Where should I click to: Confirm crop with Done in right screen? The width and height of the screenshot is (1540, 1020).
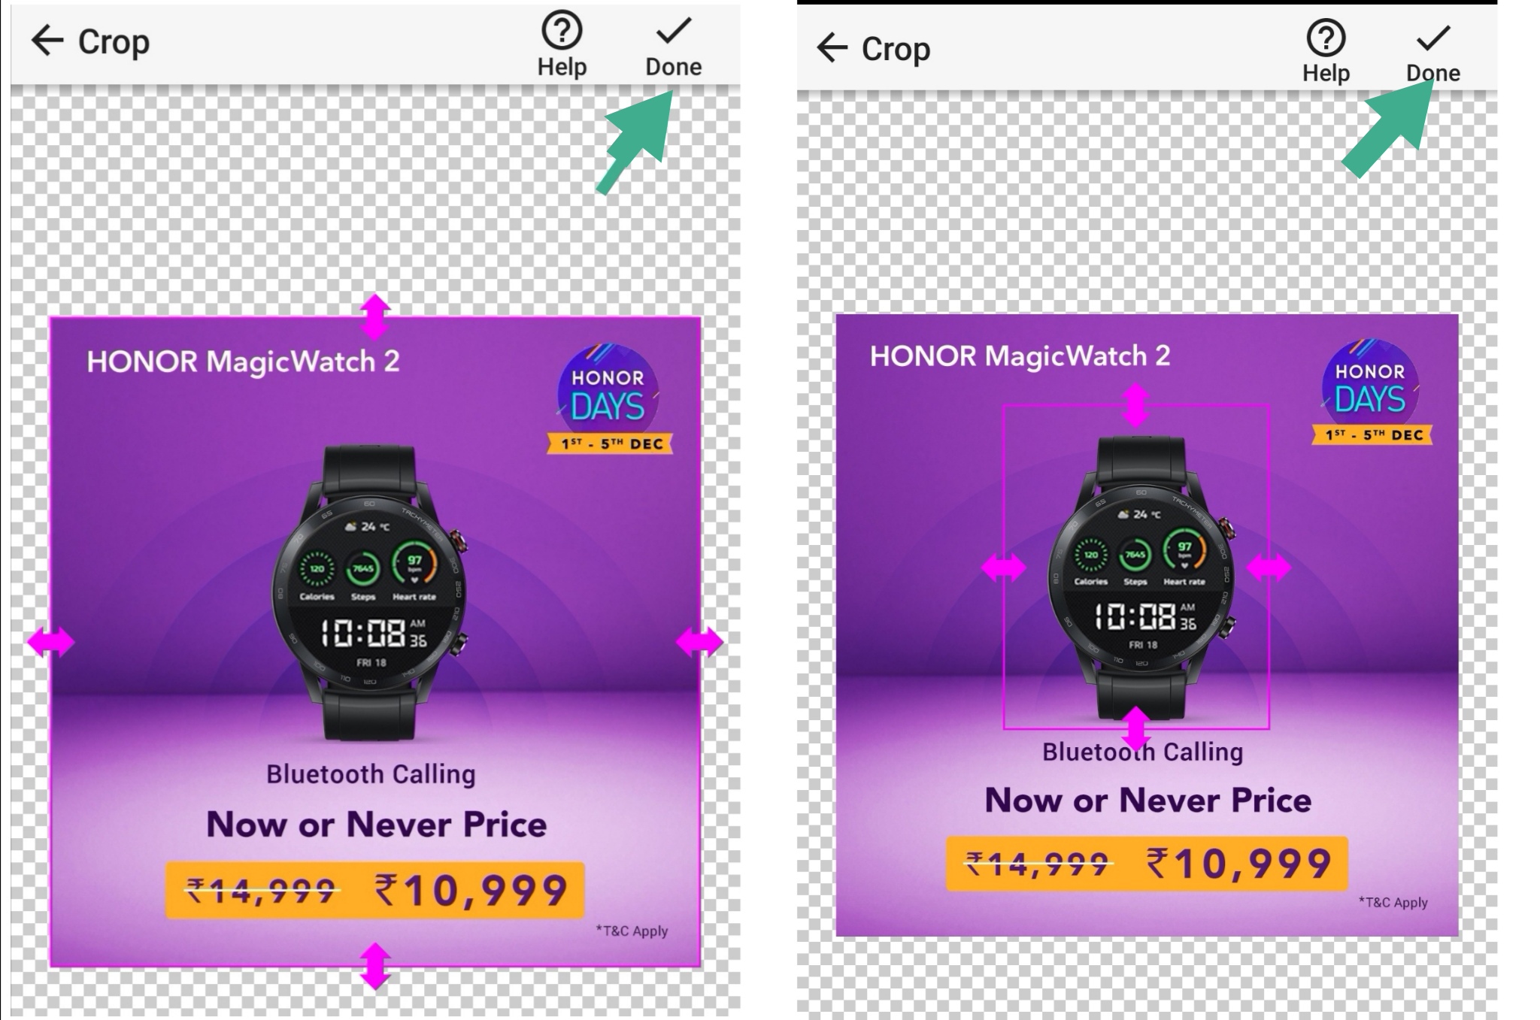[x=1433, y=53]
